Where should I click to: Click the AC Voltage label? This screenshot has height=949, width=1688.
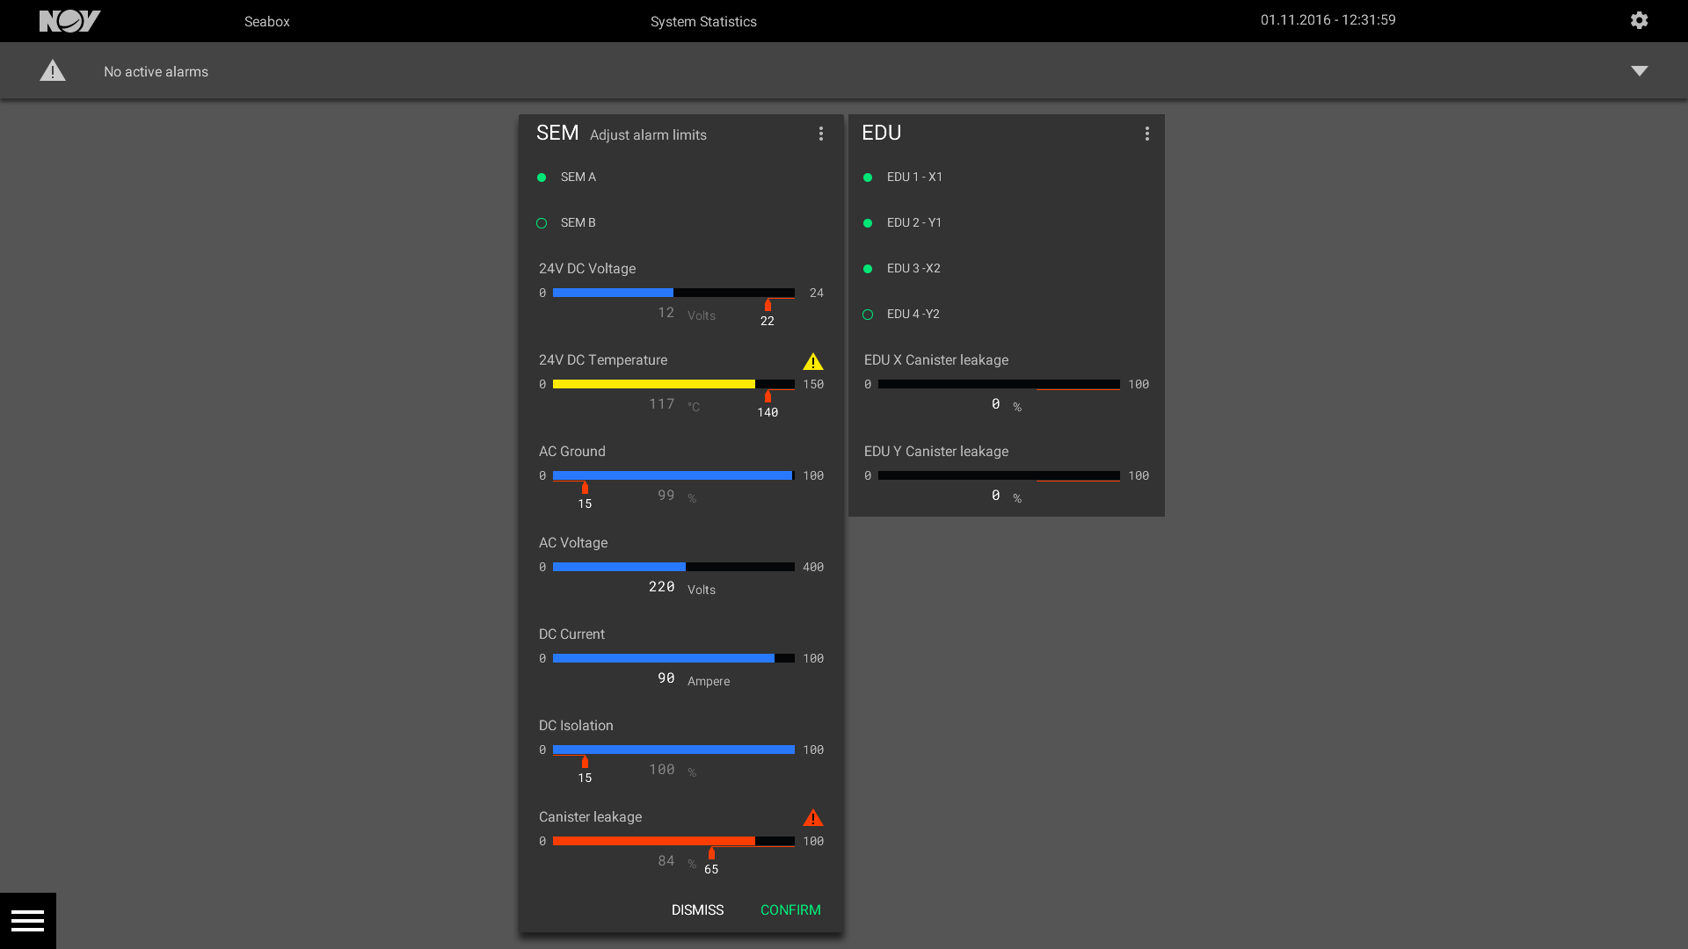[573, 543]
